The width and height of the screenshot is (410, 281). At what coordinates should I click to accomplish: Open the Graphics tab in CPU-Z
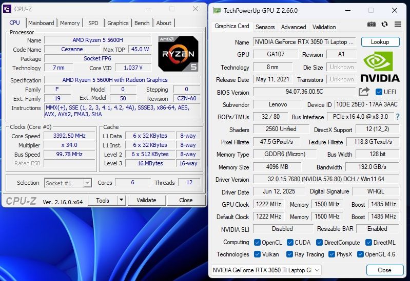click(x=118, y=23)
